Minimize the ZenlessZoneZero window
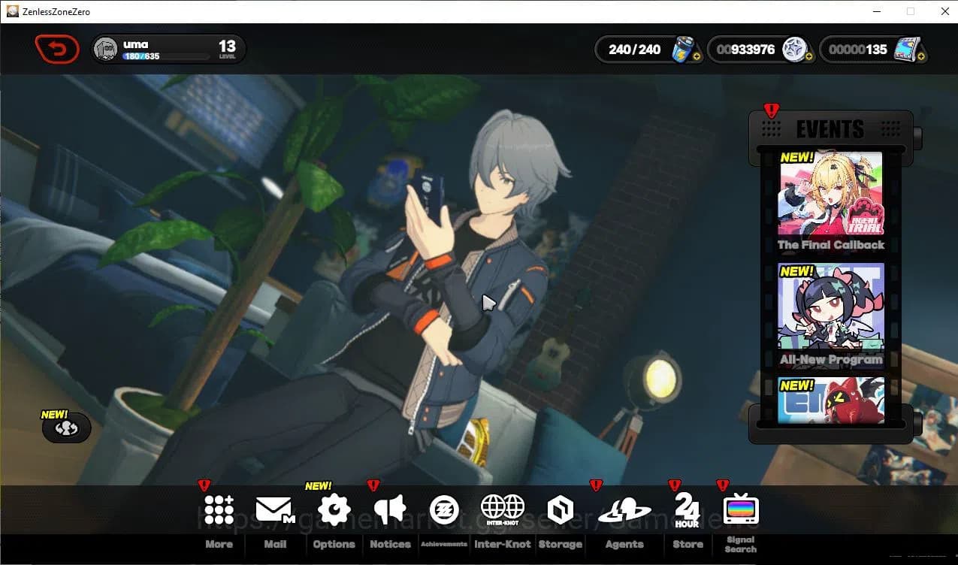This screenshot has height=565, width=958. pyautogui.click(x=877, y=11)
